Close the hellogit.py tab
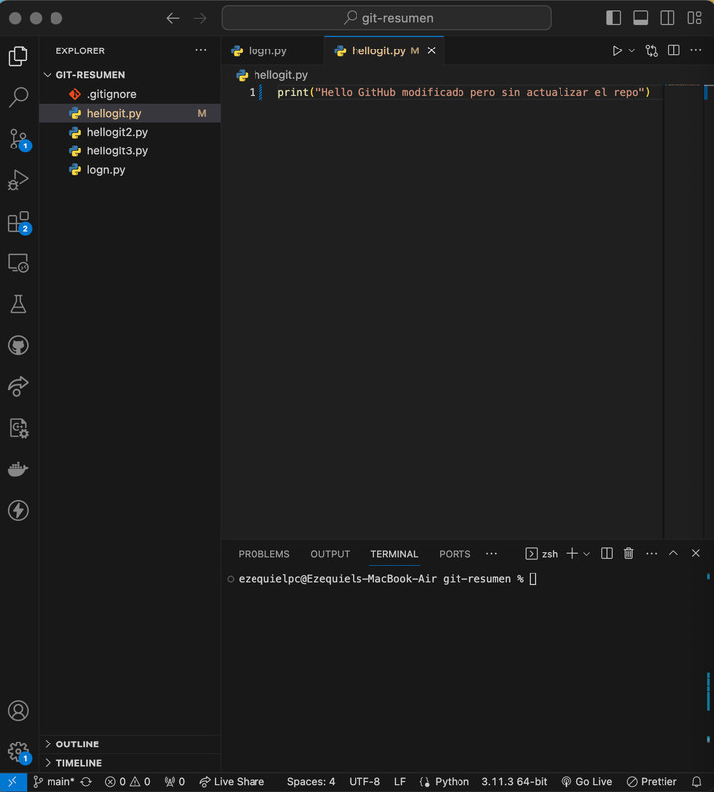 pyautogui.click(x=431, y=50)
